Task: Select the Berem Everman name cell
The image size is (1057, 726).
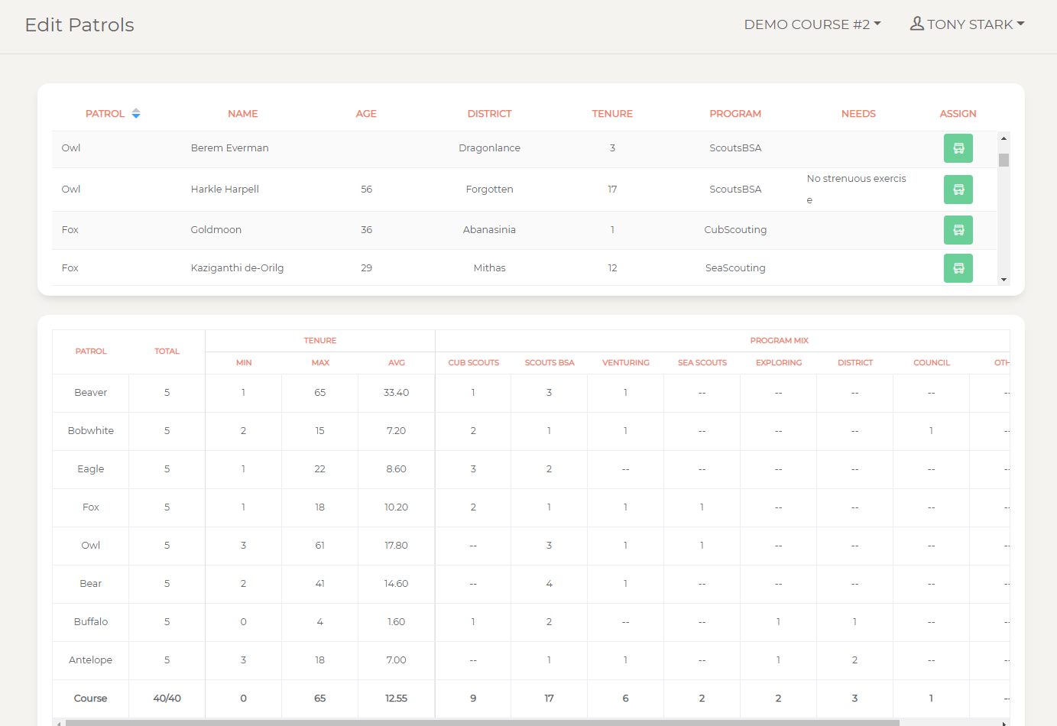Action: (x=229, y=148)
